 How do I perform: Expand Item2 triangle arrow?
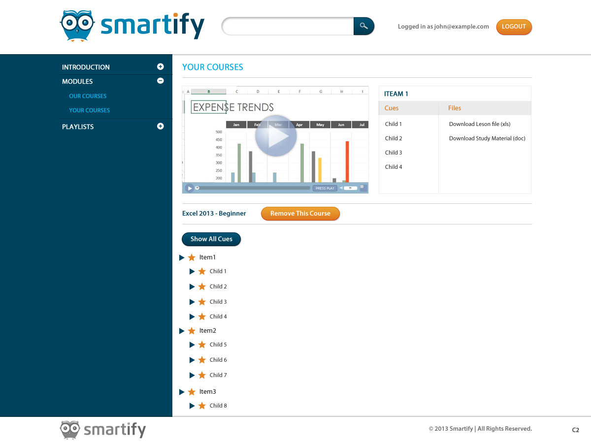coord(182,331)
